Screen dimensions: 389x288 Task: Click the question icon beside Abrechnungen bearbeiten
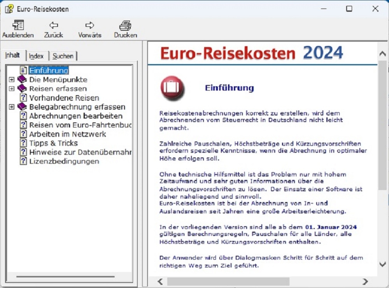23,116
